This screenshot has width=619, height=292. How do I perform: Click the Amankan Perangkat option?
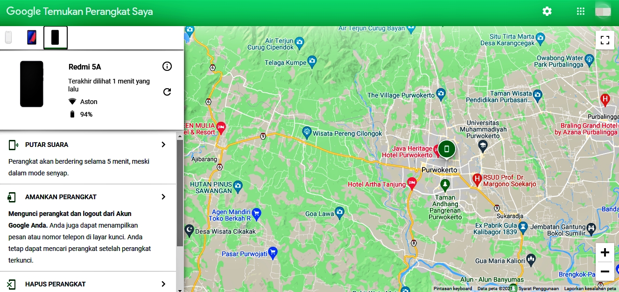[61, 197]
